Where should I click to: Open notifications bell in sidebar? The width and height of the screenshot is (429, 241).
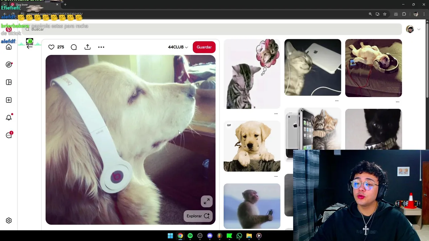(x=9, y=117)
